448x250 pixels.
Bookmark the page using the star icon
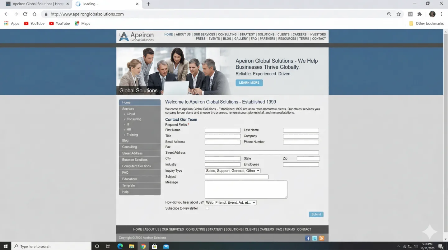point(399,14)
